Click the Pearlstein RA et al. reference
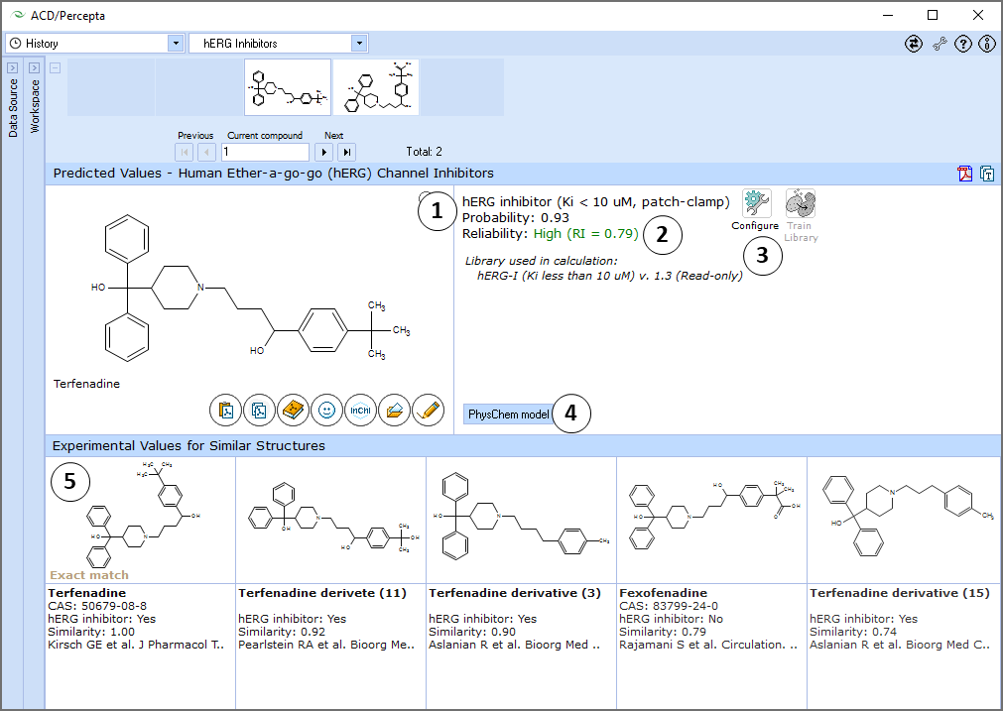 pos(326,645)
